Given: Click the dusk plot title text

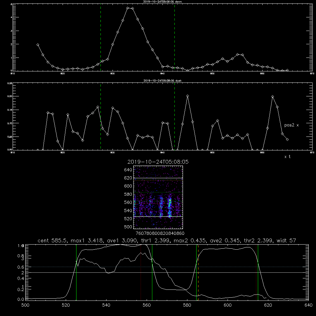Looking at the screenshot, I should pos(162,81).
